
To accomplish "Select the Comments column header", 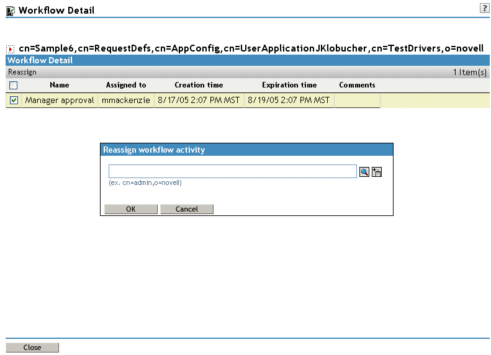I will click(357, 85).
